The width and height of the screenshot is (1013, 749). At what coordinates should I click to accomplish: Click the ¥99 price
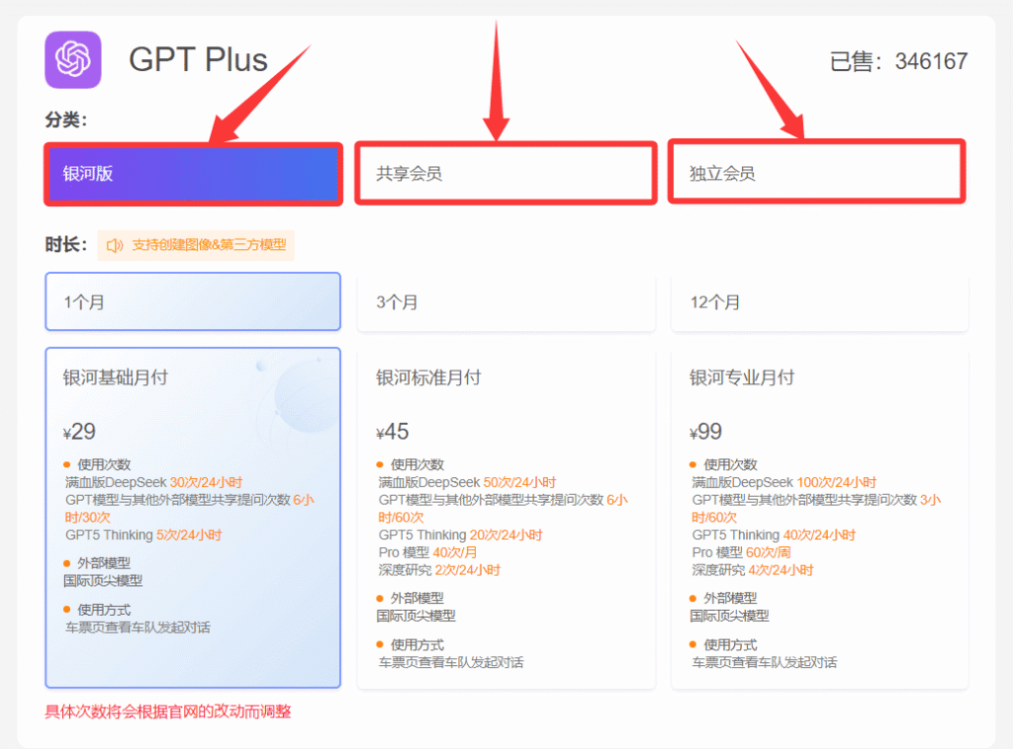[x=706, y=432]
